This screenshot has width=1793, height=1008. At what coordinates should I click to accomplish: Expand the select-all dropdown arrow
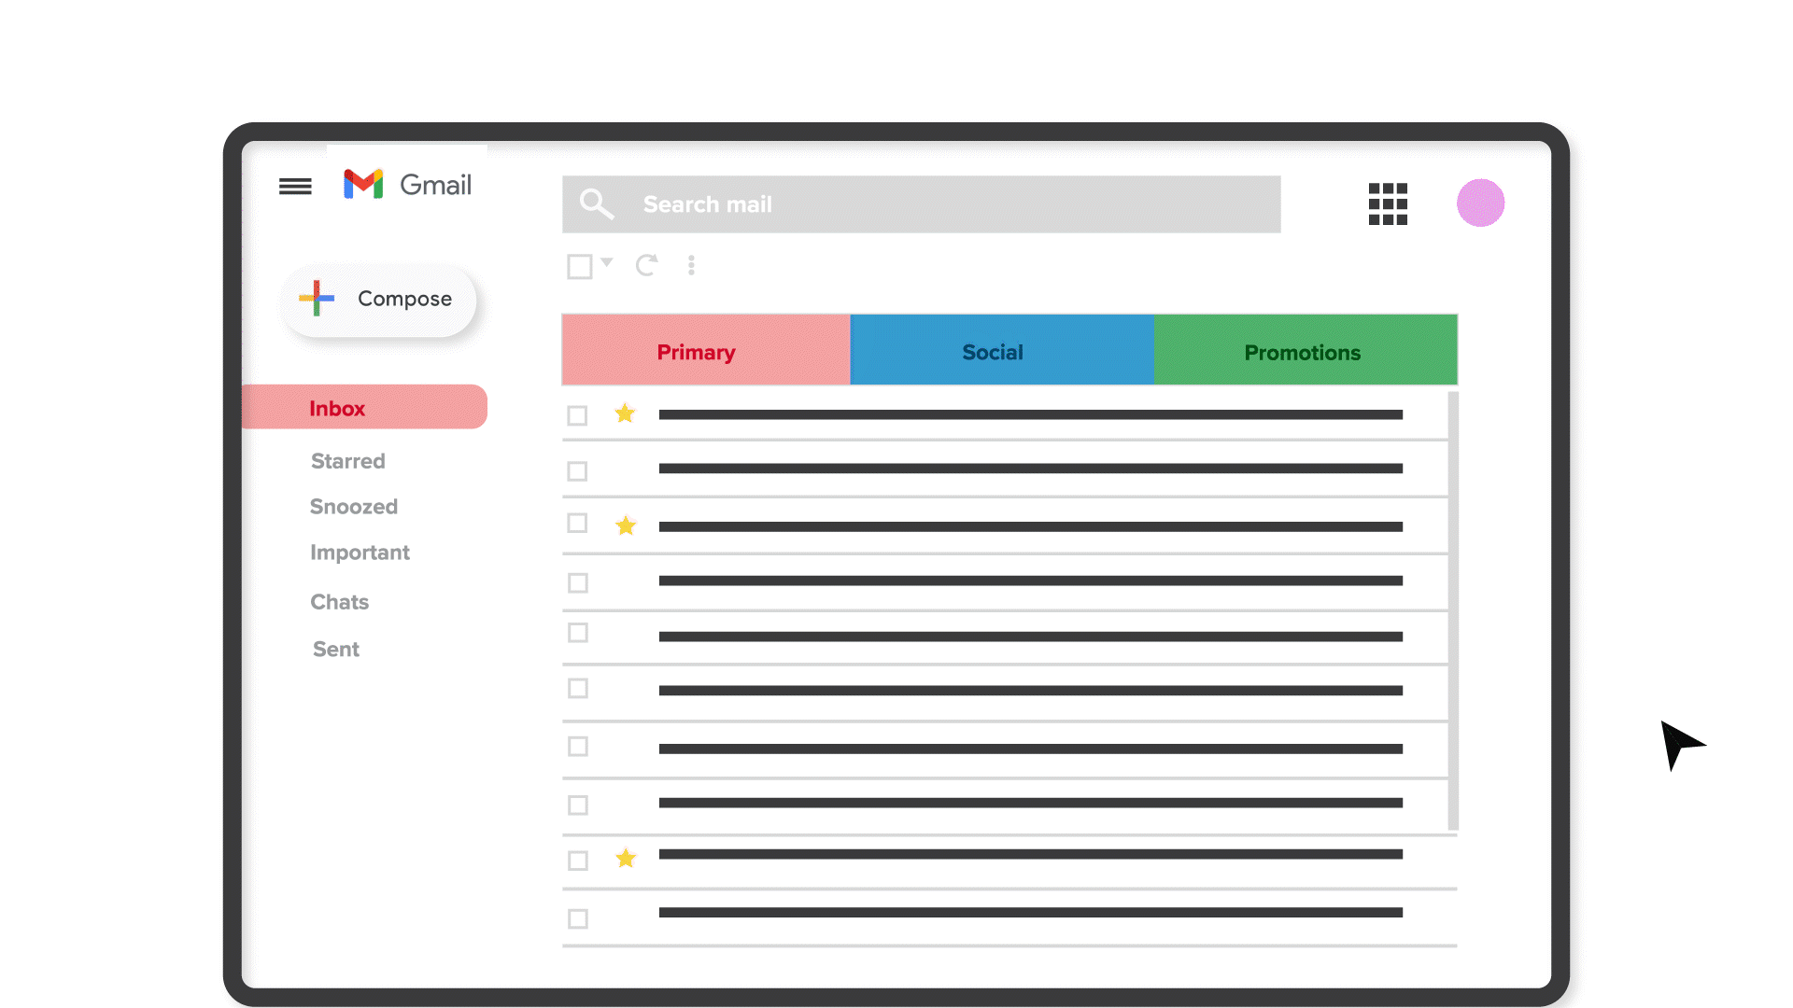point(607,262)
